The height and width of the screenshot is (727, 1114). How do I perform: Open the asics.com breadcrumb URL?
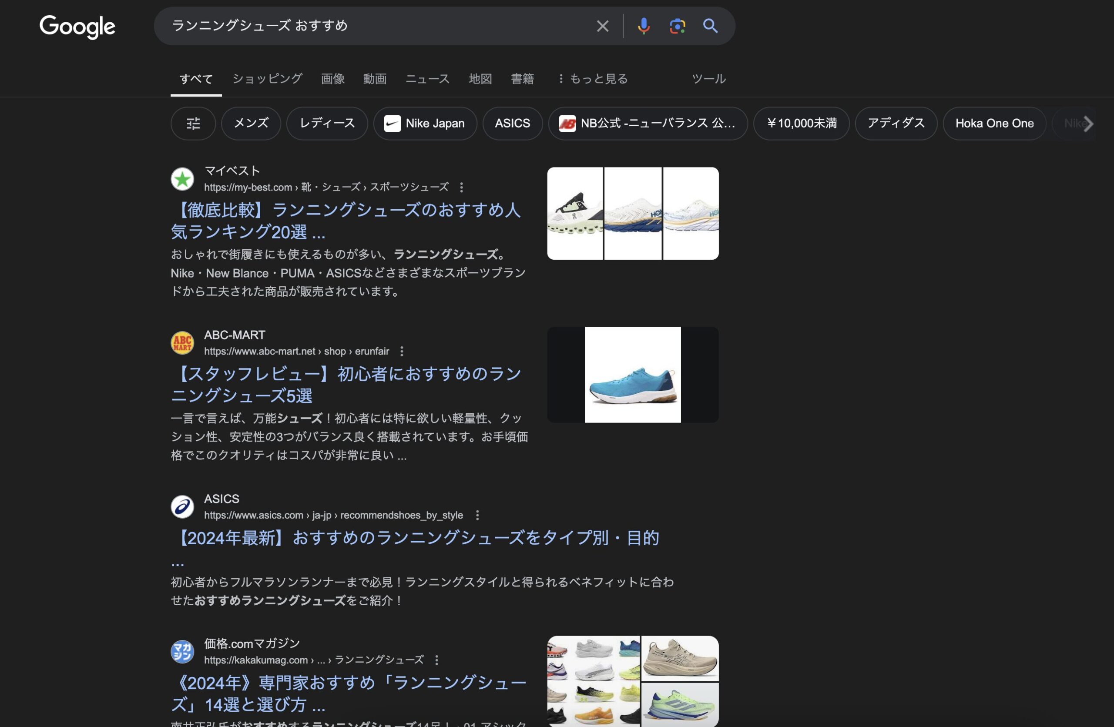(x=333, y=516)
